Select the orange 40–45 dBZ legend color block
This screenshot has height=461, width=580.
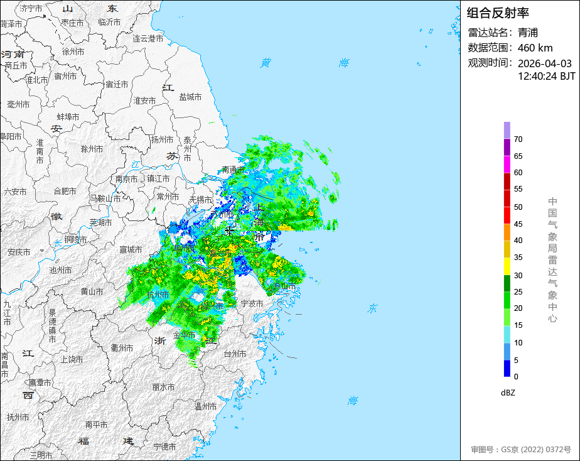point(507,232)
